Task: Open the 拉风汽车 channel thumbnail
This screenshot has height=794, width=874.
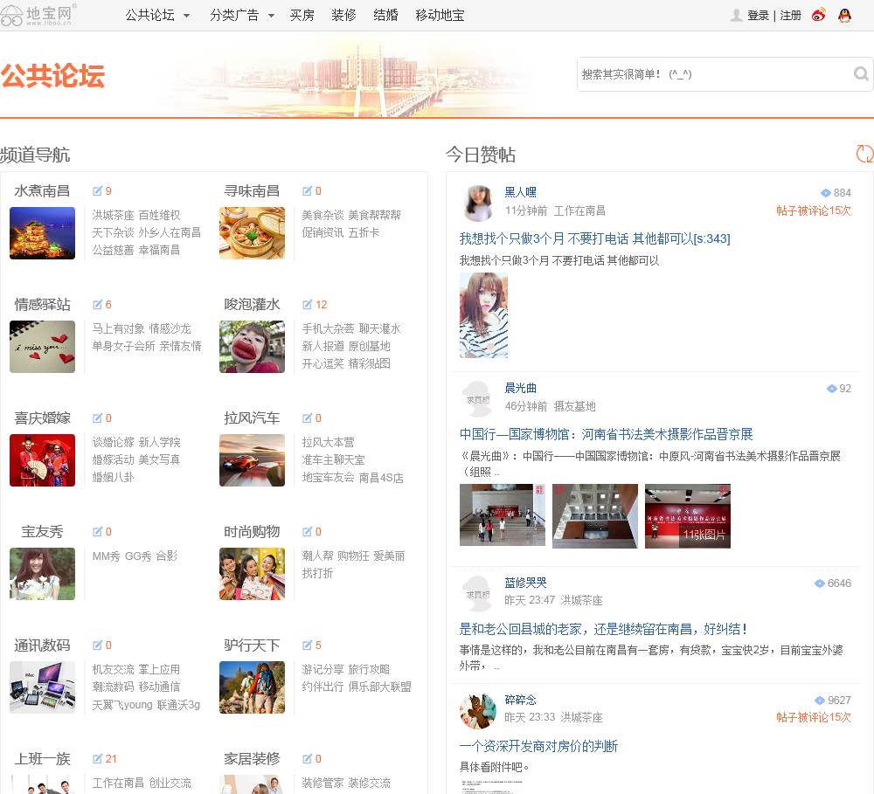Action: 252,460
